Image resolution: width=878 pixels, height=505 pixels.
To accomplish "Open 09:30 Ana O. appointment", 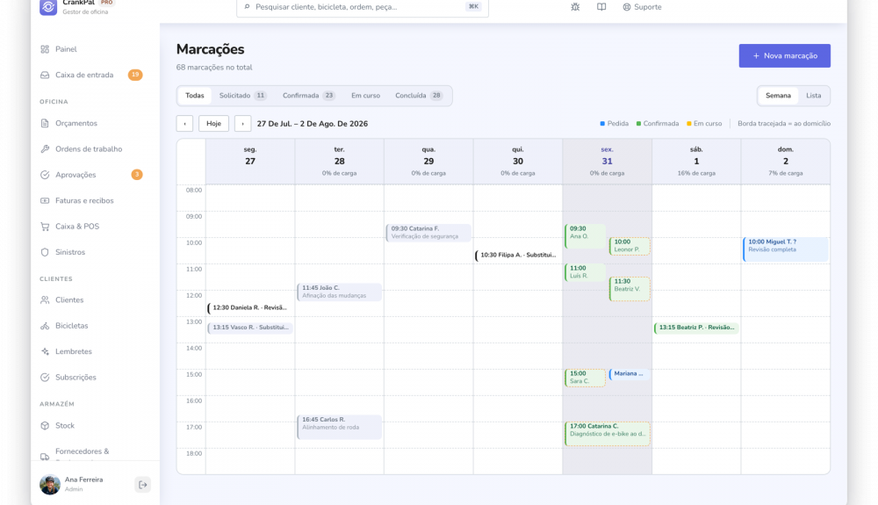I will coord(585,235).
